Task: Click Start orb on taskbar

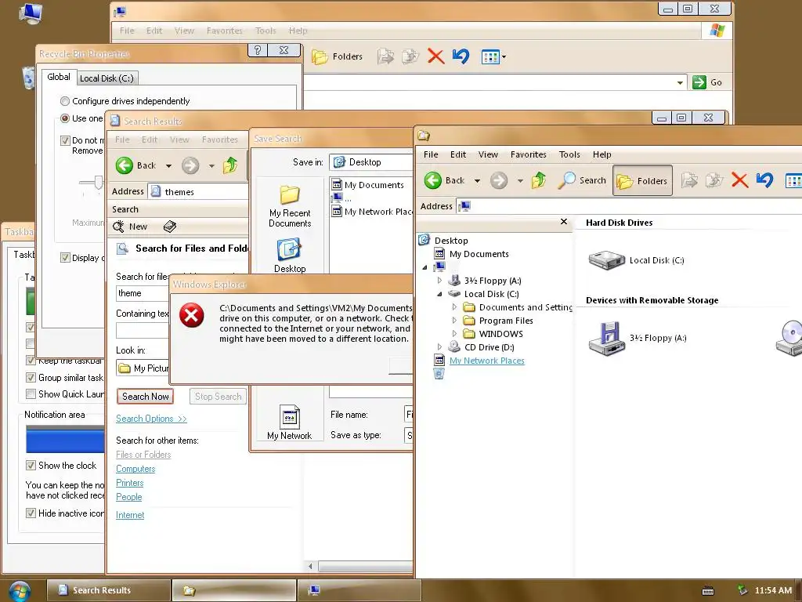Action: click(20, 591)
